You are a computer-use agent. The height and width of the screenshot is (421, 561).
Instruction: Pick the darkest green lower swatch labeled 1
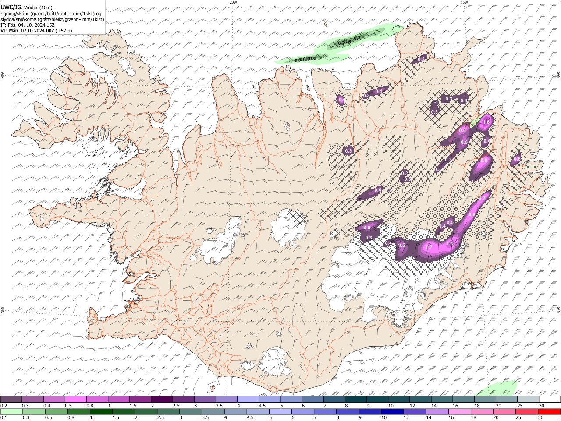[101, 411]
